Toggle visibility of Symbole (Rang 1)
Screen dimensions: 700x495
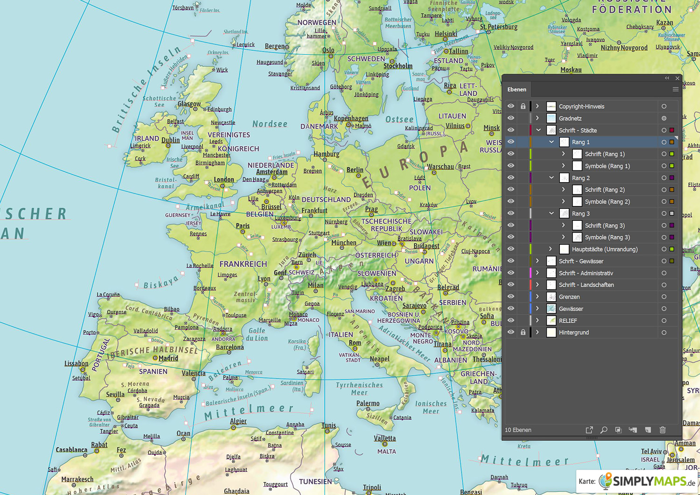(x=511, y=166)
